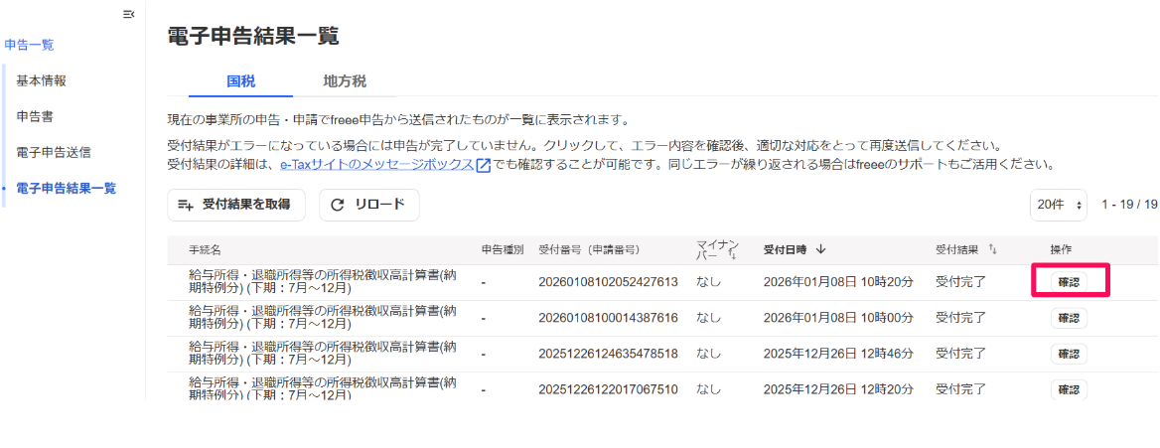Select receipt number 20251226122017067510

[608, 389]
